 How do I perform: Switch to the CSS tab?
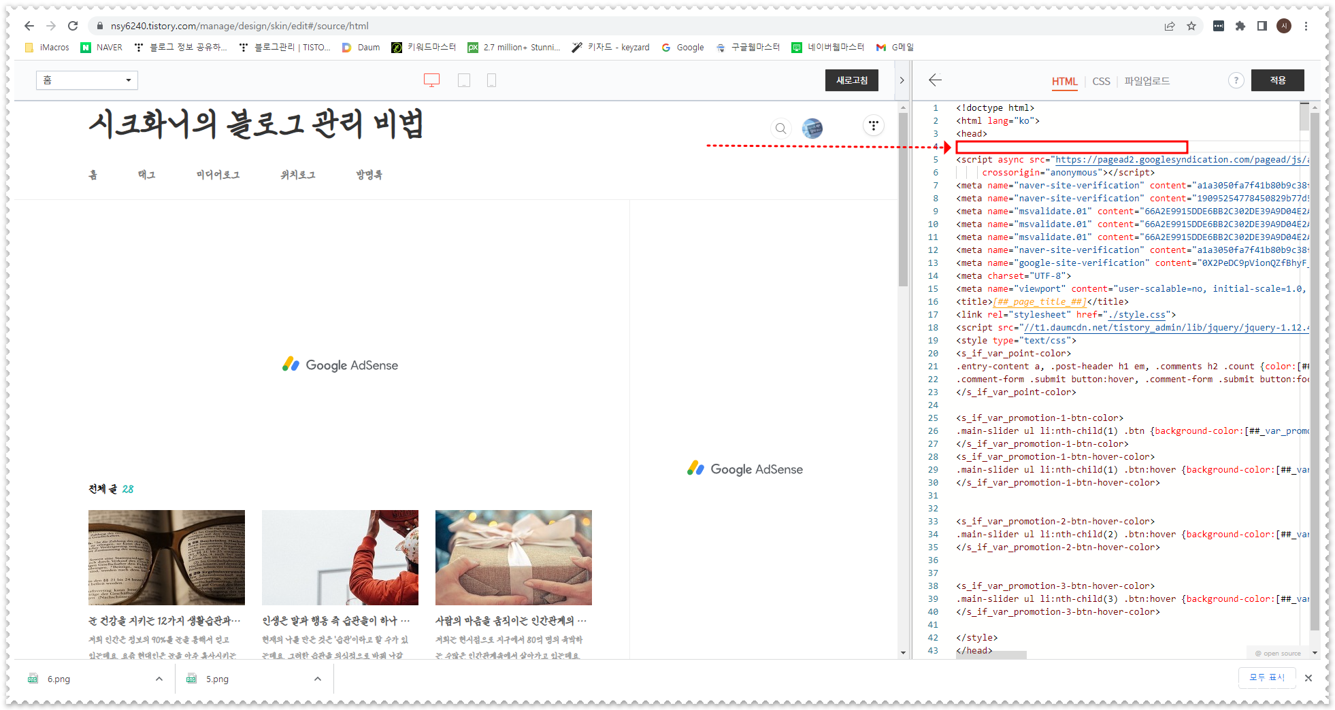(1101, 81)
